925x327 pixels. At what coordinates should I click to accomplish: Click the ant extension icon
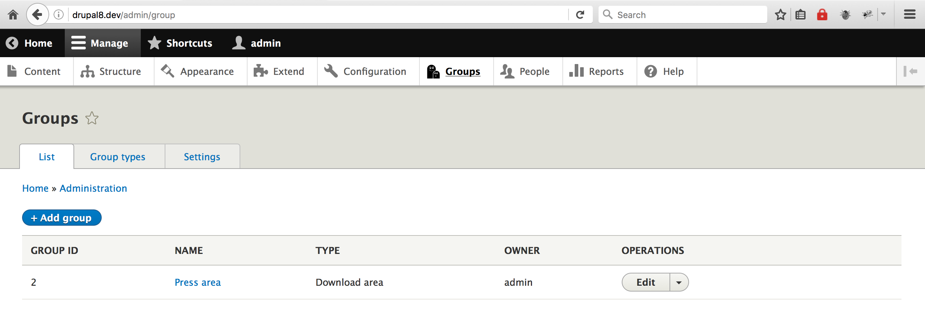point(867,15)
